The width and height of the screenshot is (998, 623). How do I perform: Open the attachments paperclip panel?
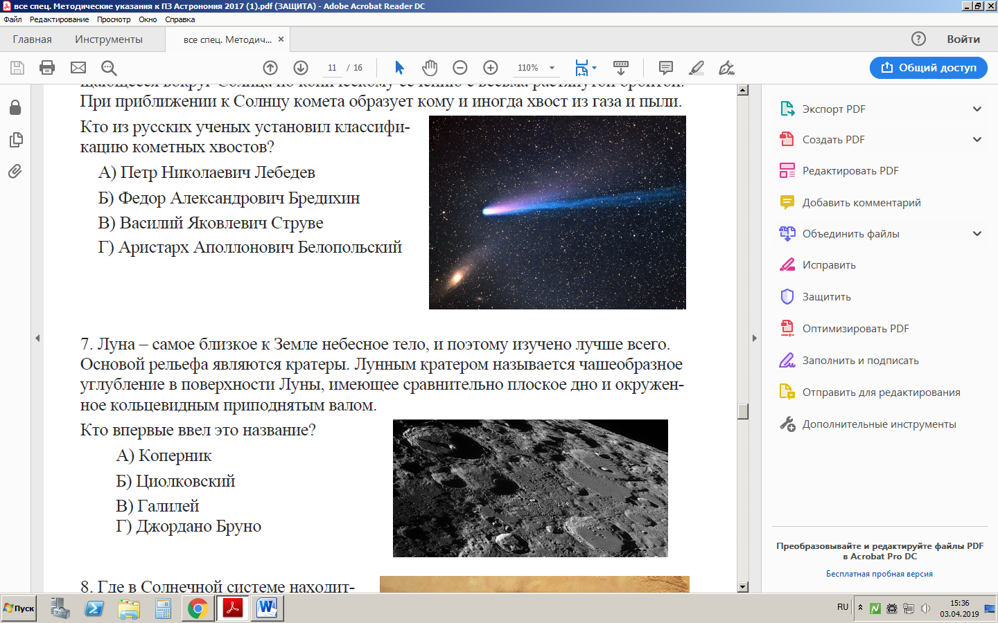pyautogui.click(x=14, y=171)
